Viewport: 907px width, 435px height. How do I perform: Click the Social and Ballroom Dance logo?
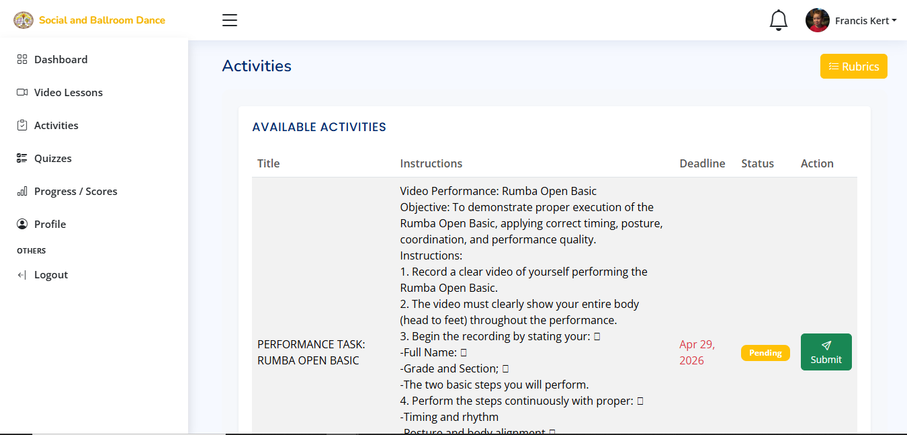click(24, 20)
